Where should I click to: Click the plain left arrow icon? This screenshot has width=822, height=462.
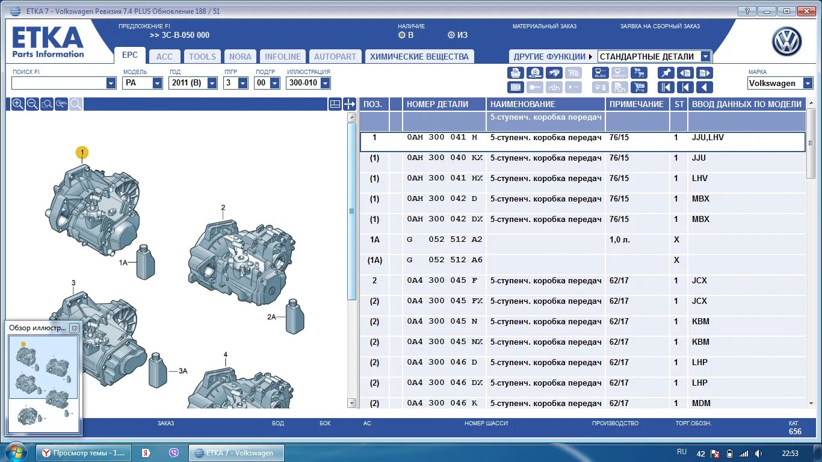[705, 87]
